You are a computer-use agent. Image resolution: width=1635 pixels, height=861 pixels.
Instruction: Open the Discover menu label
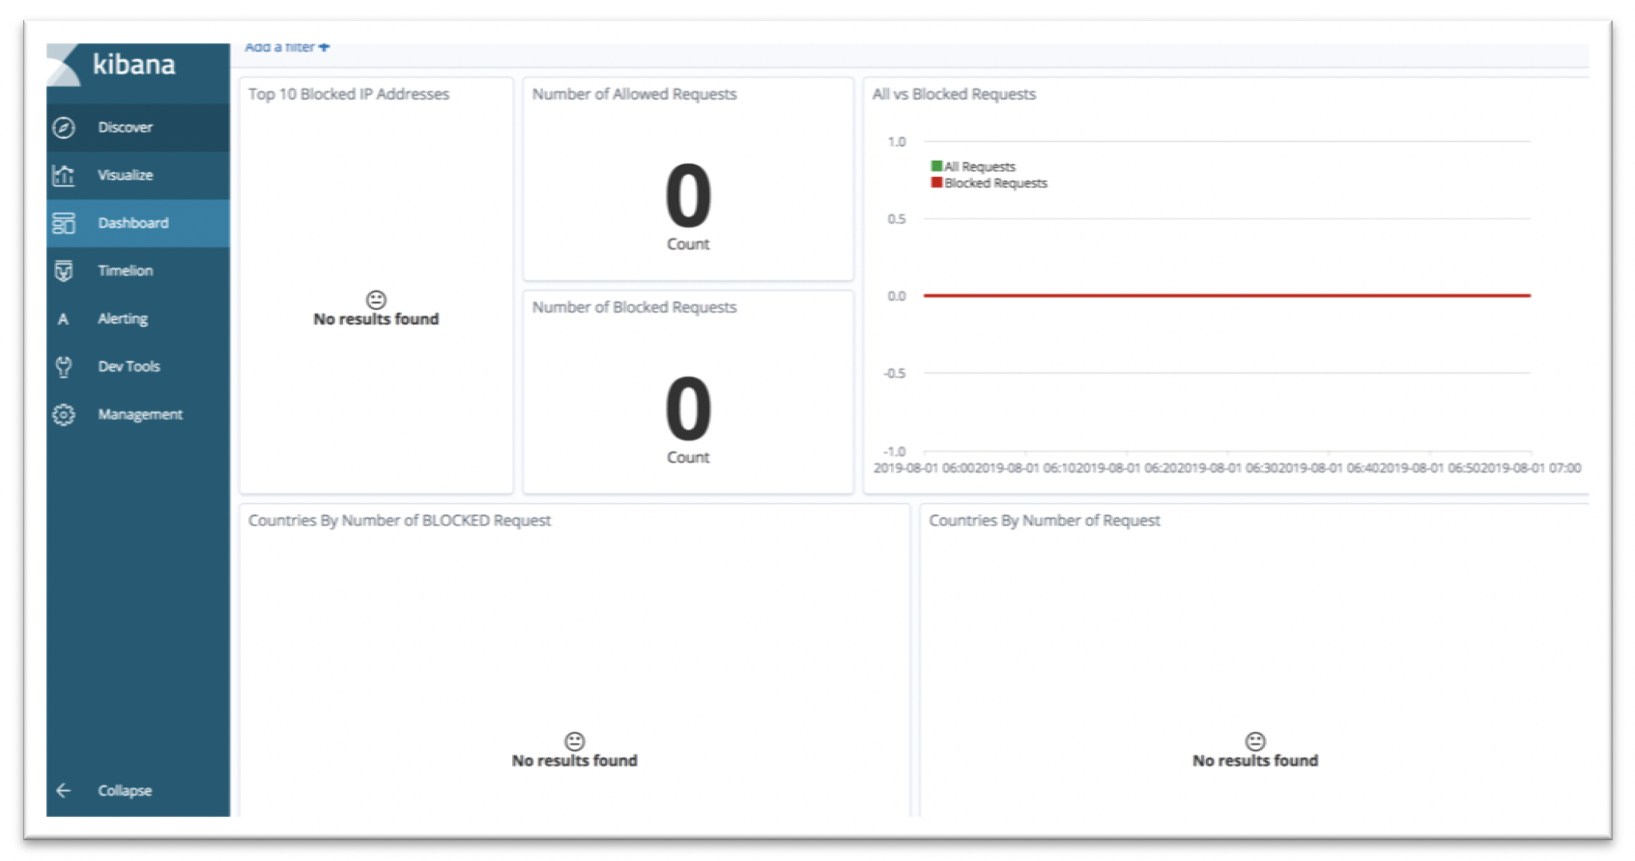125,128
